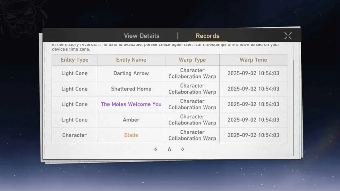
Task: Click Light Cone cell in Shattered Home row
Action: [74, 89]
